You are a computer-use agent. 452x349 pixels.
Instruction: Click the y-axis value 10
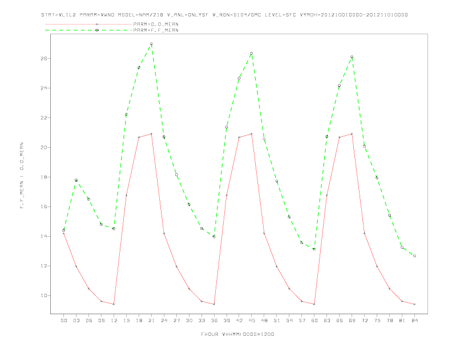44,296
